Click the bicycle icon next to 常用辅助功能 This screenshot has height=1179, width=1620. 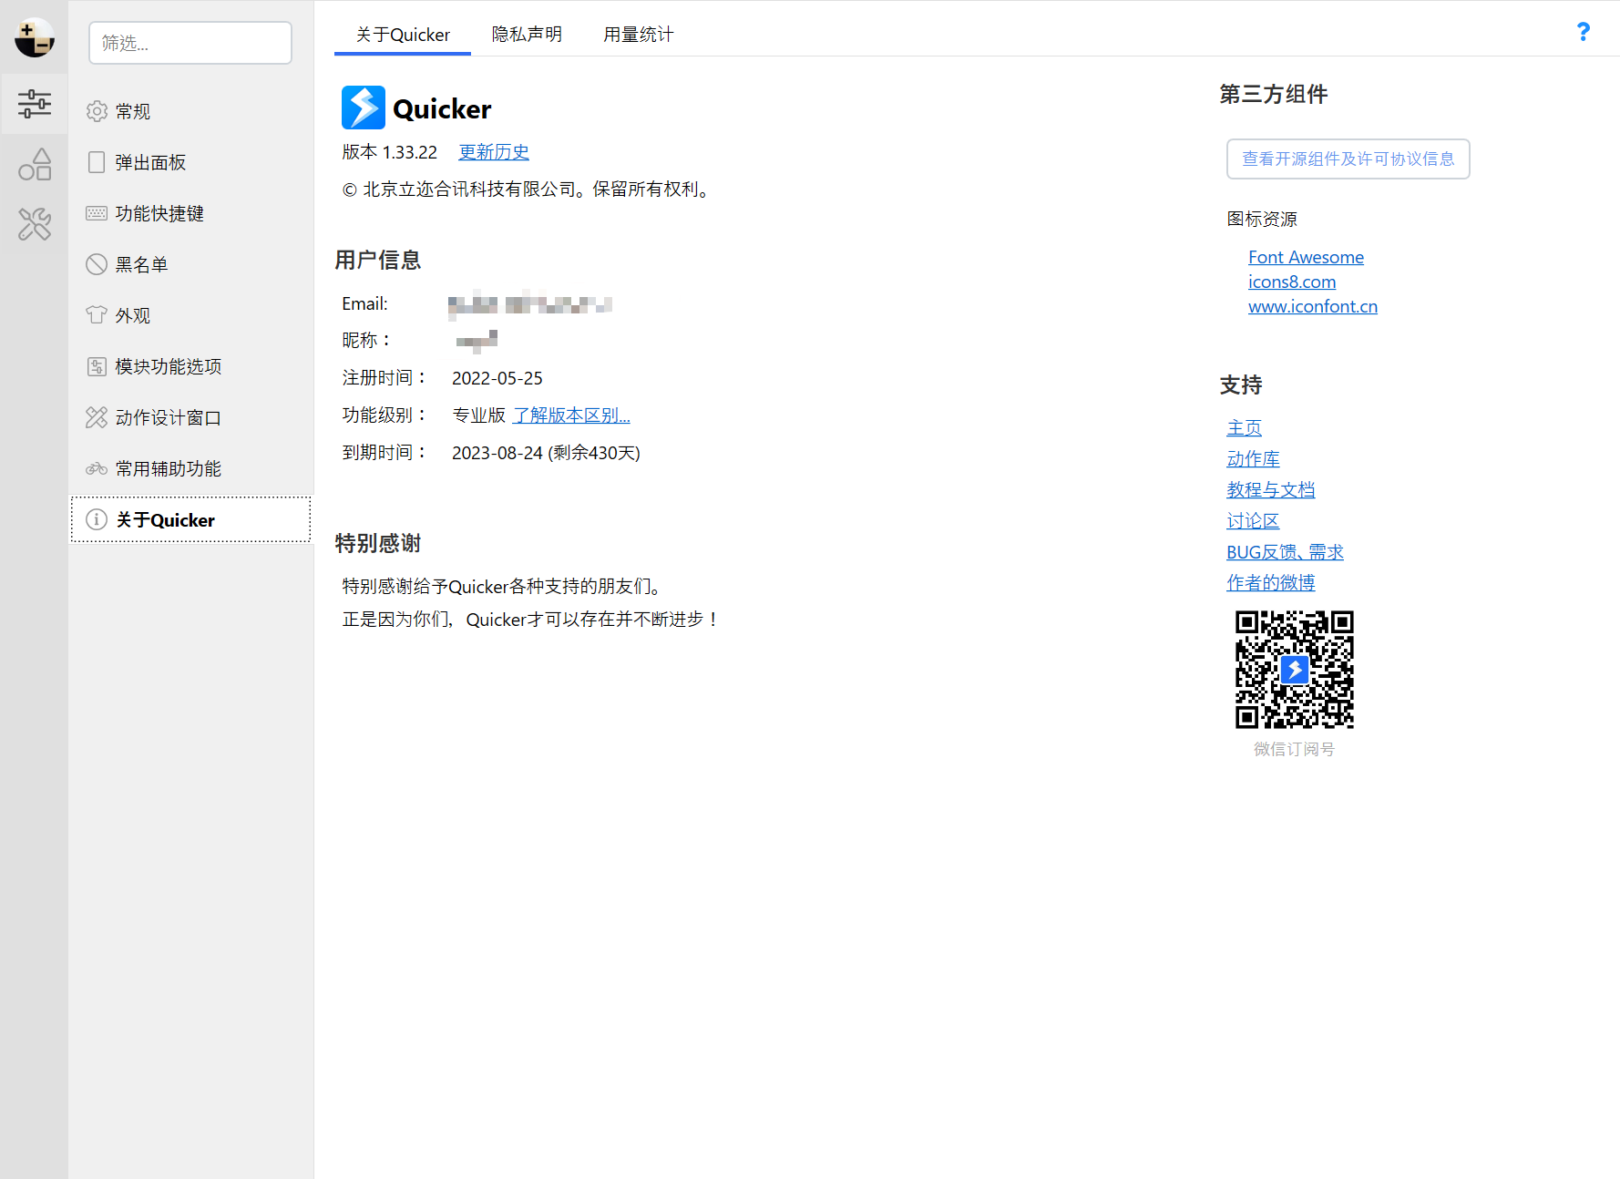coord(97,468)
